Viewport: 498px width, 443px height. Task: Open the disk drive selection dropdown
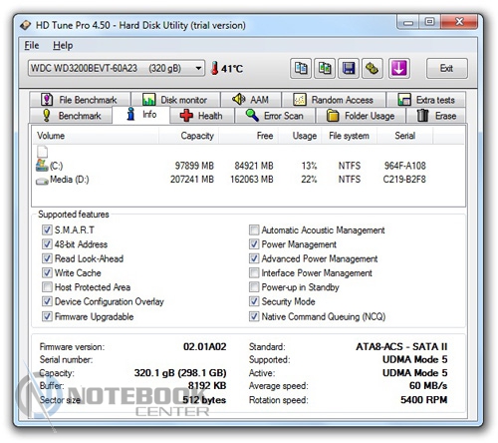coord(117,68)
